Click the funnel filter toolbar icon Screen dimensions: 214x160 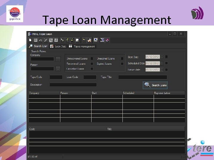pos(84,40)
